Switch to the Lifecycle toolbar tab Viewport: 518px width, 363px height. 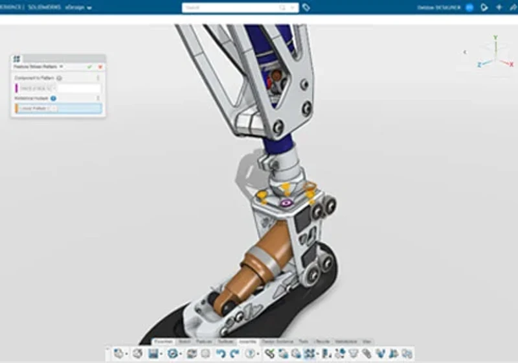pyautogui.click(x=322, y=342)
